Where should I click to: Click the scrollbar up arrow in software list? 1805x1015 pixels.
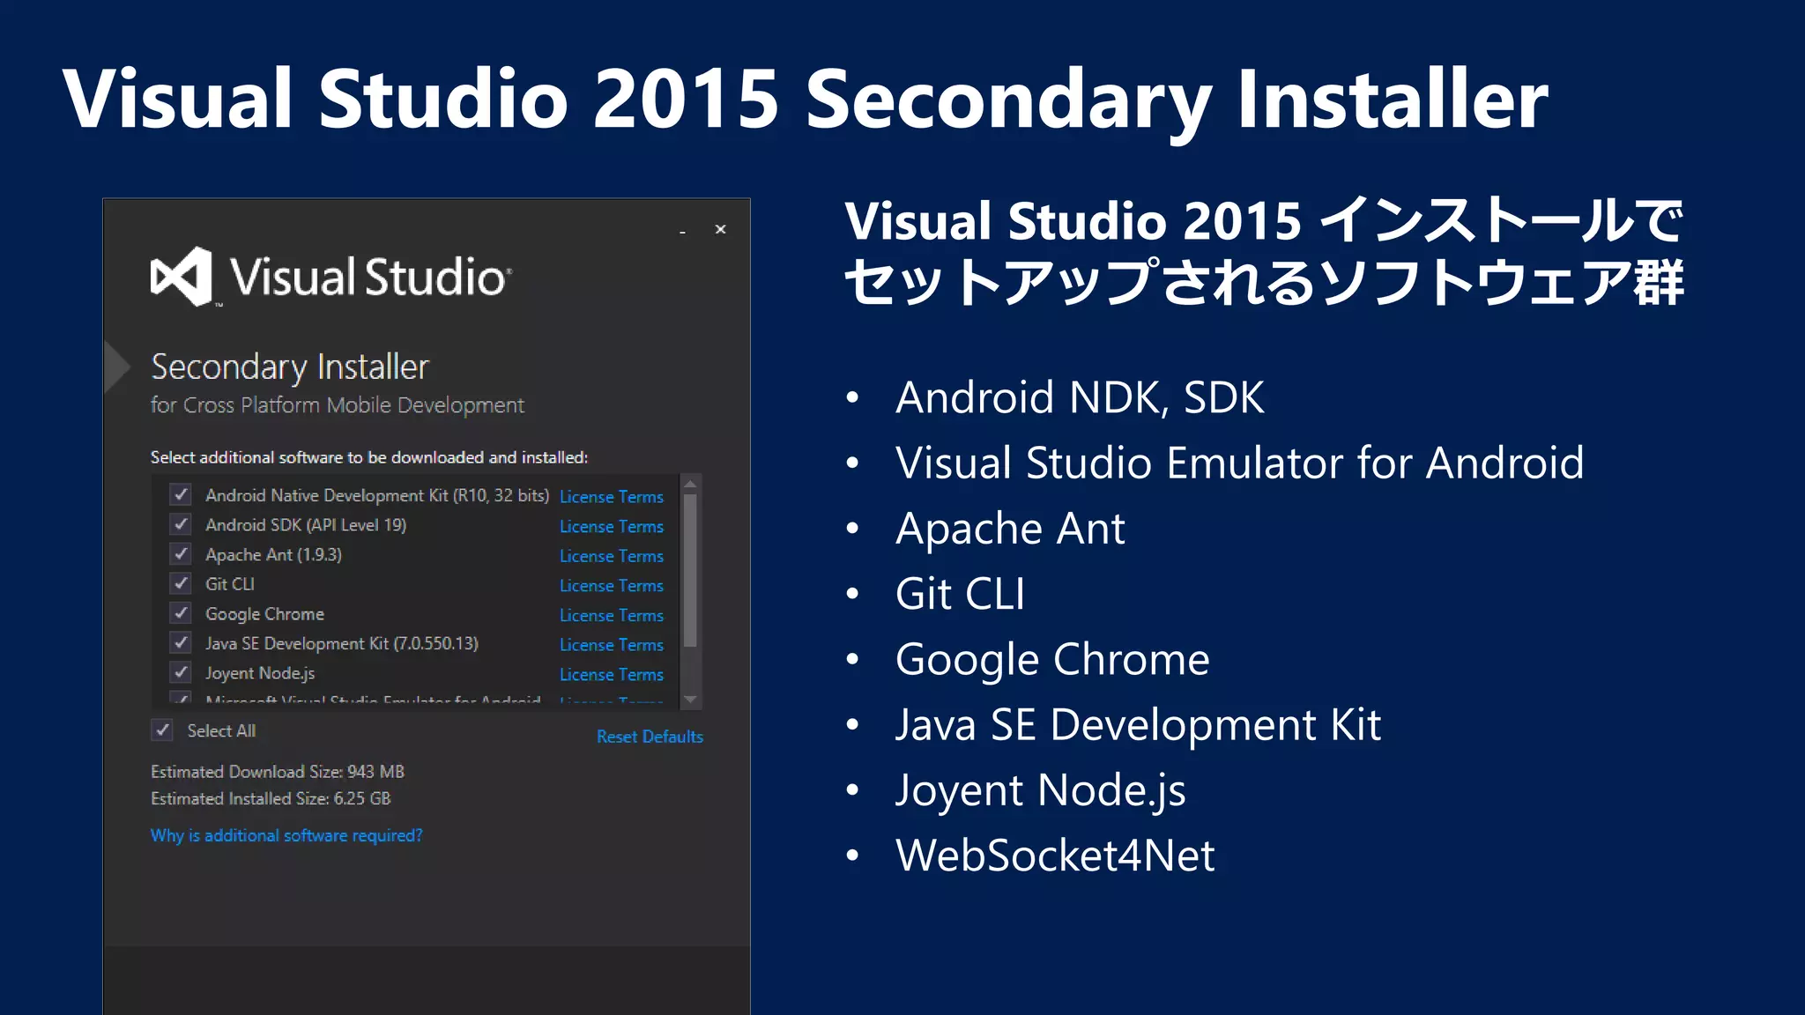pos(690,485)
